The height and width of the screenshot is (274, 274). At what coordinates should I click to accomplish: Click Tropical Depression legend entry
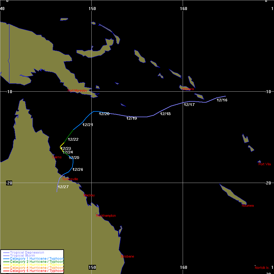[x=27, y=253]
